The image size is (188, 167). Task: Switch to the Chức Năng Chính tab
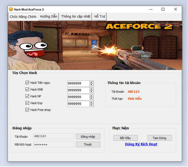pyautogui.click(x=23, y=17)
